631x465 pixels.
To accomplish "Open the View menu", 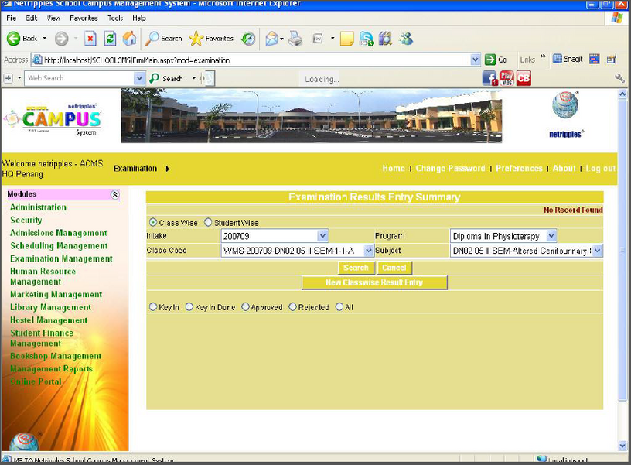I will point(53,18).
